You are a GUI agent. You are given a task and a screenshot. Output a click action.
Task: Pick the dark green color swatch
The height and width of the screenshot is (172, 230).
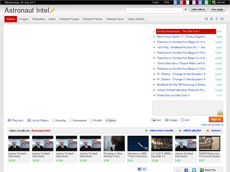pos(209,3)
